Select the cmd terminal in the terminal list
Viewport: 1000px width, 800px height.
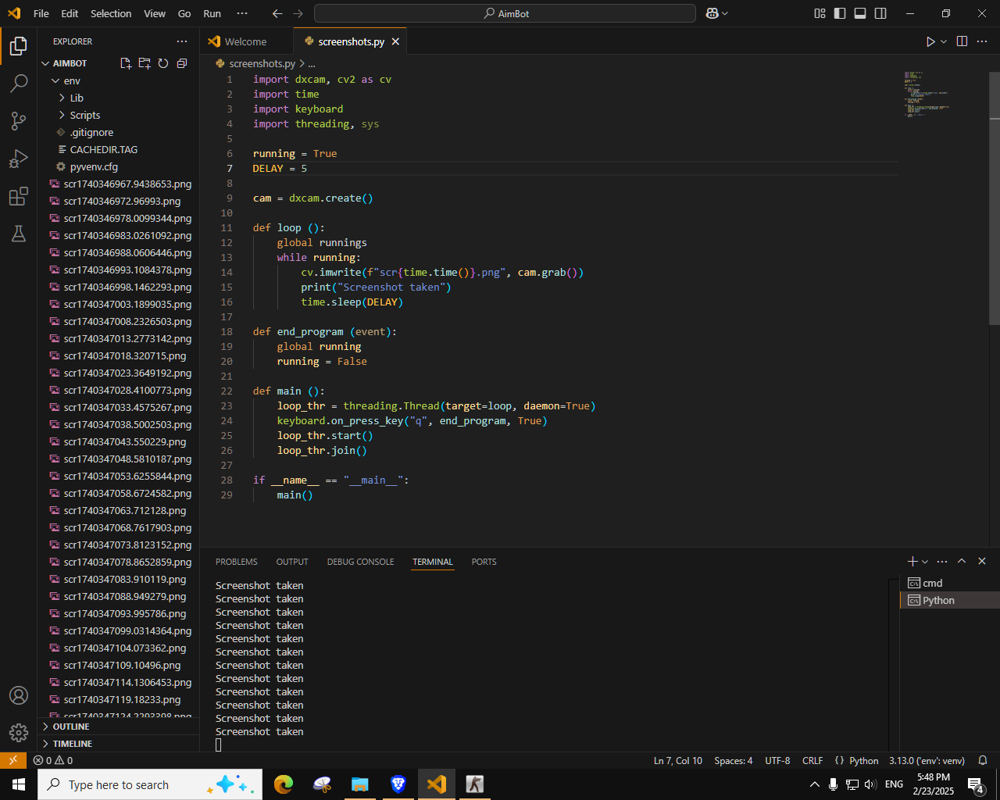949,583
